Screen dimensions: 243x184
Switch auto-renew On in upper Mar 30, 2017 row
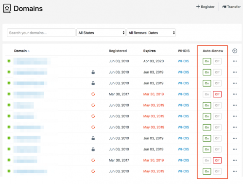(x=207, y=94)
